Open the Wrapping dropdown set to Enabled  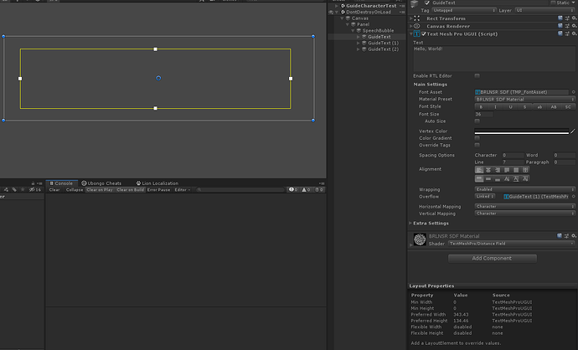click(524, 189)
